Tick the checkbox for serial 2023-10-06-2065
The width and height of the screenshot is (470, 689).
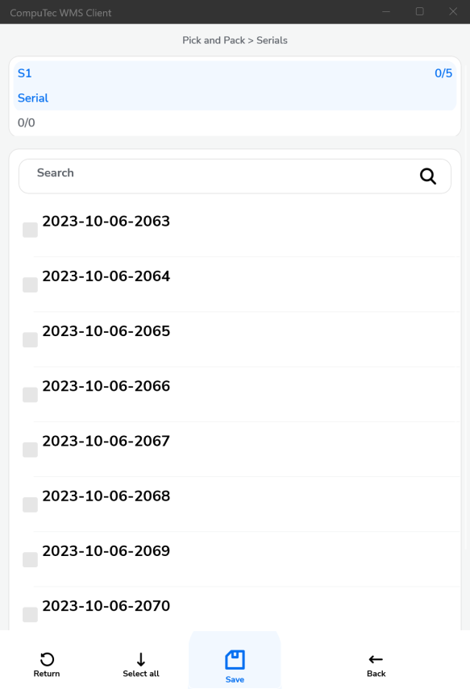pyautogui.click(x=30, y=340)
